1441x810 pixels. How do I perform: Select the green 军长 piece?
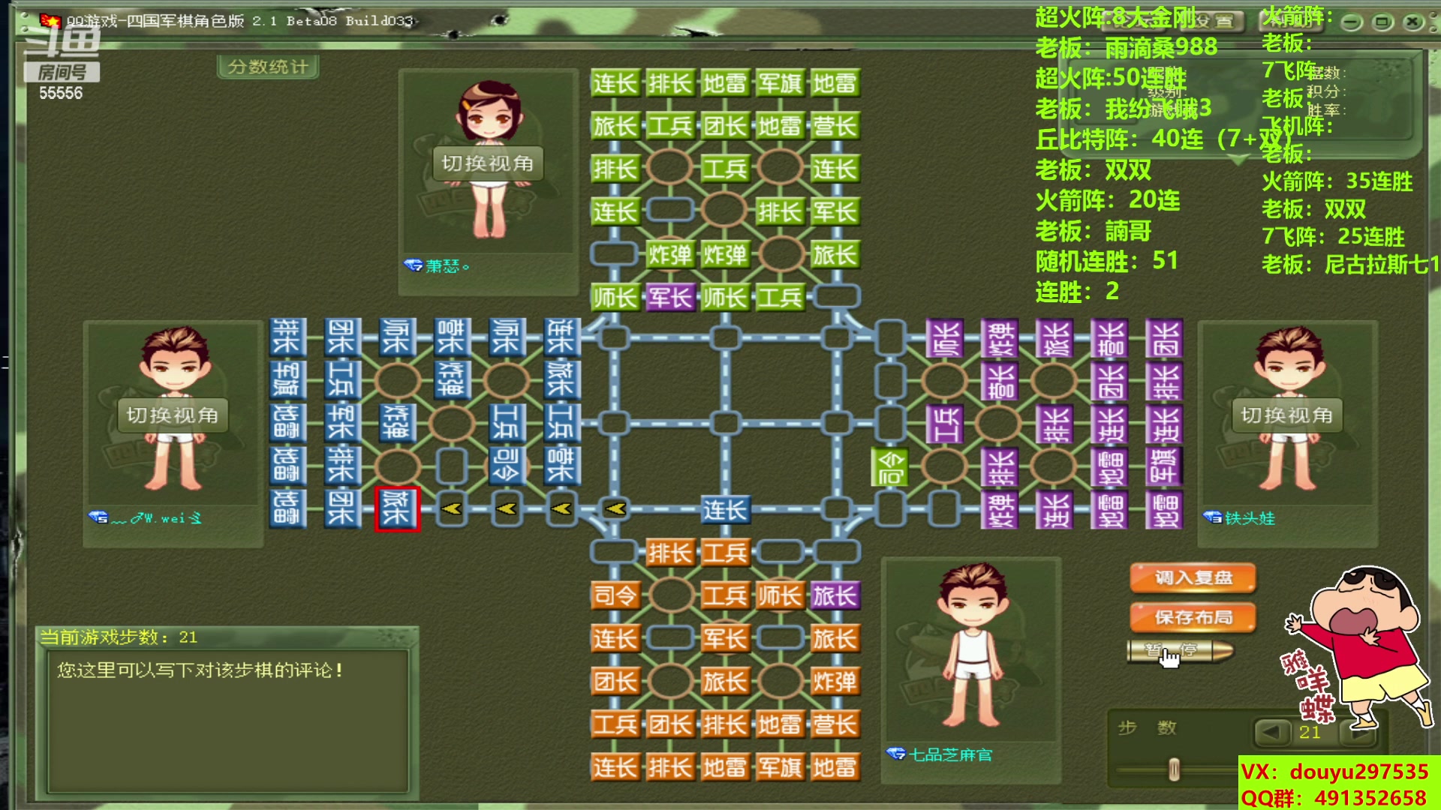pos(835,211)
